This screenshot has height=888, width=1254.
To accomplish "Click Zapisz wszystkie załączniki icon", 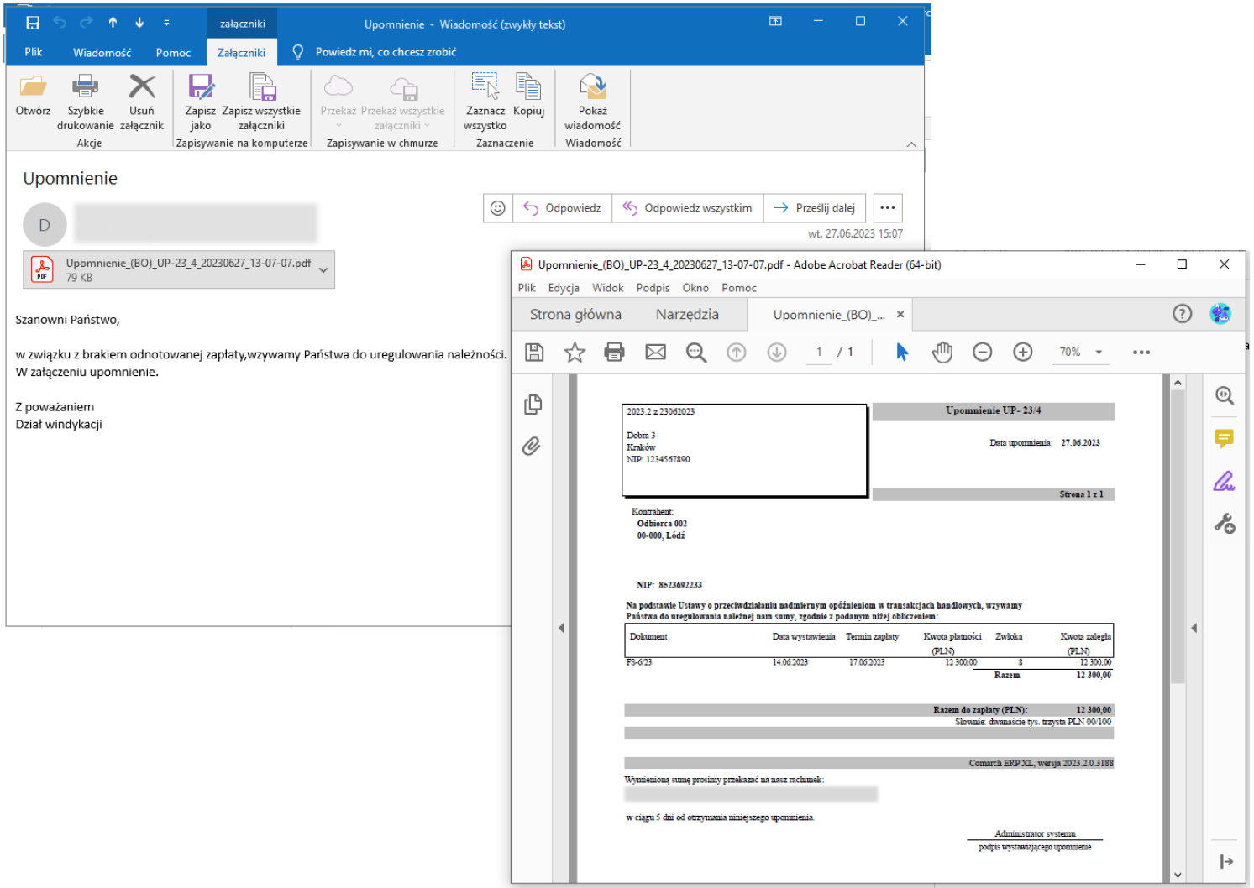I will (262, 86).
